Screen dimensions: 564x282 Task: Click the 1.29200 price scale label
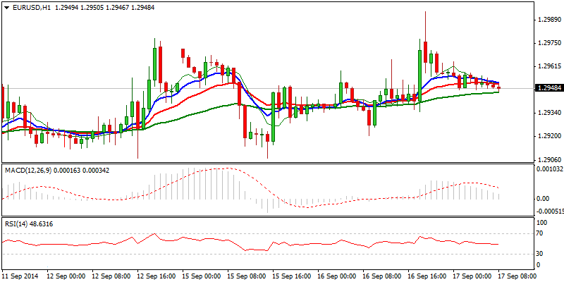548,136
